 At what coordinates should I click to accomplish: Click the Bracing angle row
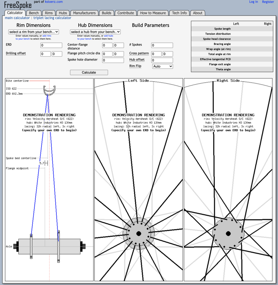232,44
